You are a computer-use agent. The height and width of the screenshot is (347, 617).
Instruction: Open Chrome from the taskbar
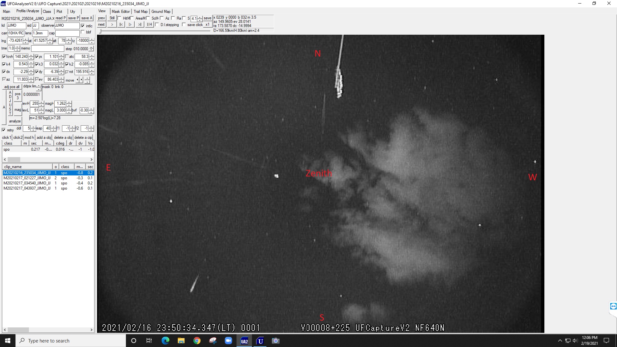point(197,341)
